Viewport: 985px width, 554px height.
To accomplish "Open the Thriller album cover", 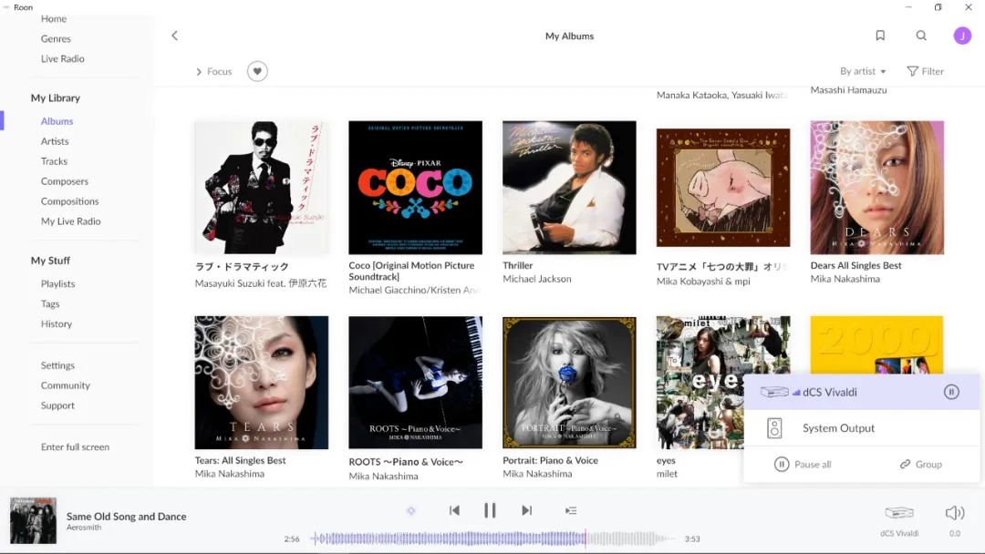I will click(x=569, y=188).
